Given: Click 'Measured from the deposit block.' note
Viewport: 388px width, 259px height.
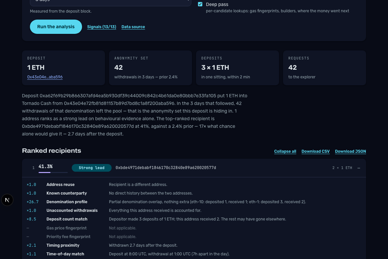Looking at the screenshot, I should (60, 11).
